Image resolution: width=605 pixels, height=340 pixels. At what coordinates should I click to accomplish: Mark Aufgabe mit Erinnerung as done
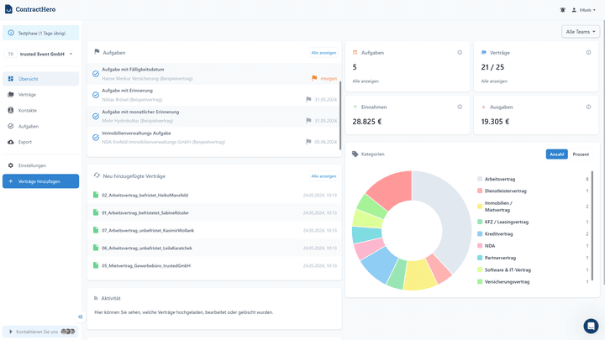(x=96, y=95)
